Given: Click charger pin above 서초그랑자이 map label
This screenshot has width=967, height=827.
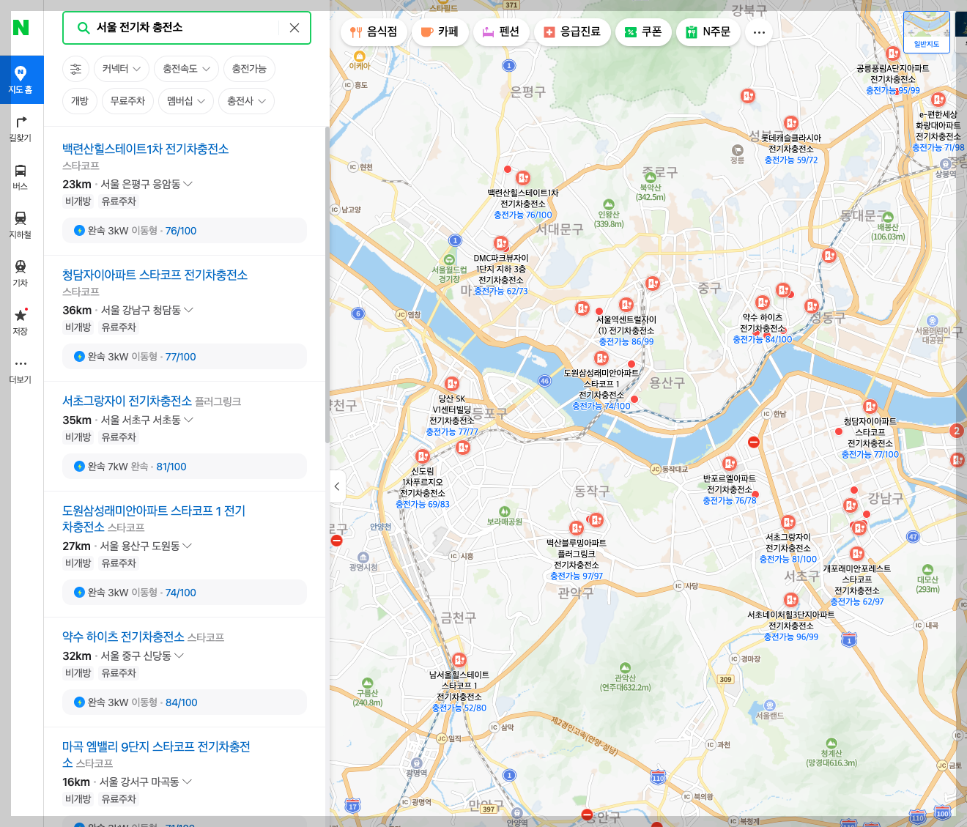Looking at the screenshot, I should pyautogui.click(x=788, y=522).
